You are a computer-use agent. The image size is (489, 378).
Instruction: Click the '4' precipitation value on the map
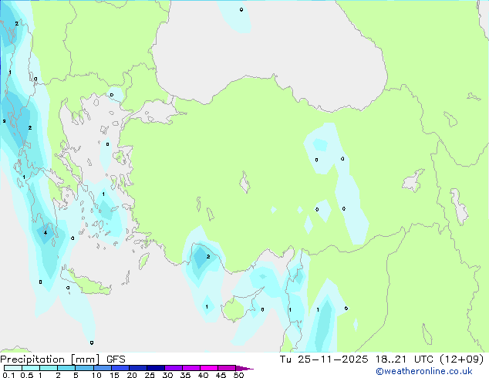pyautogui.click(x=46, y=233)
